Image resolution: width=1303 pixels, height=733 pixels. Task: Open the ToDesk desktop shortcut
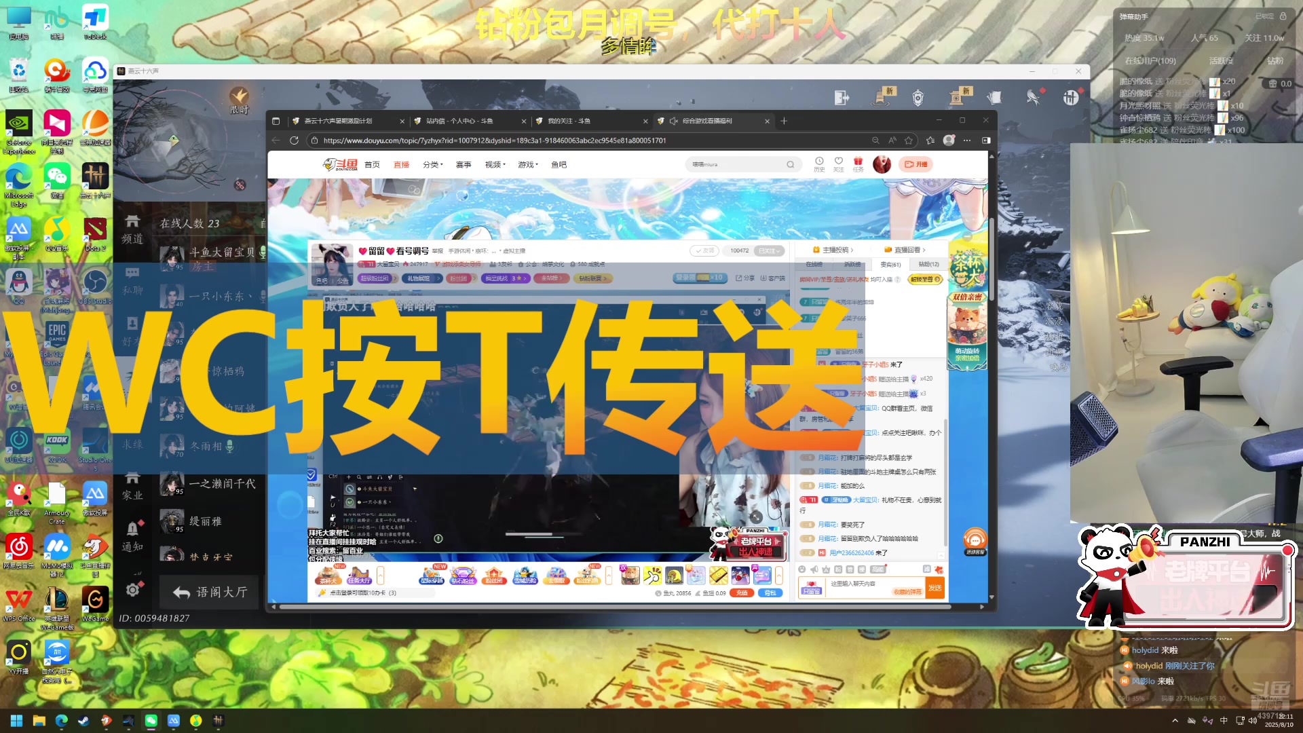point(95,21)
